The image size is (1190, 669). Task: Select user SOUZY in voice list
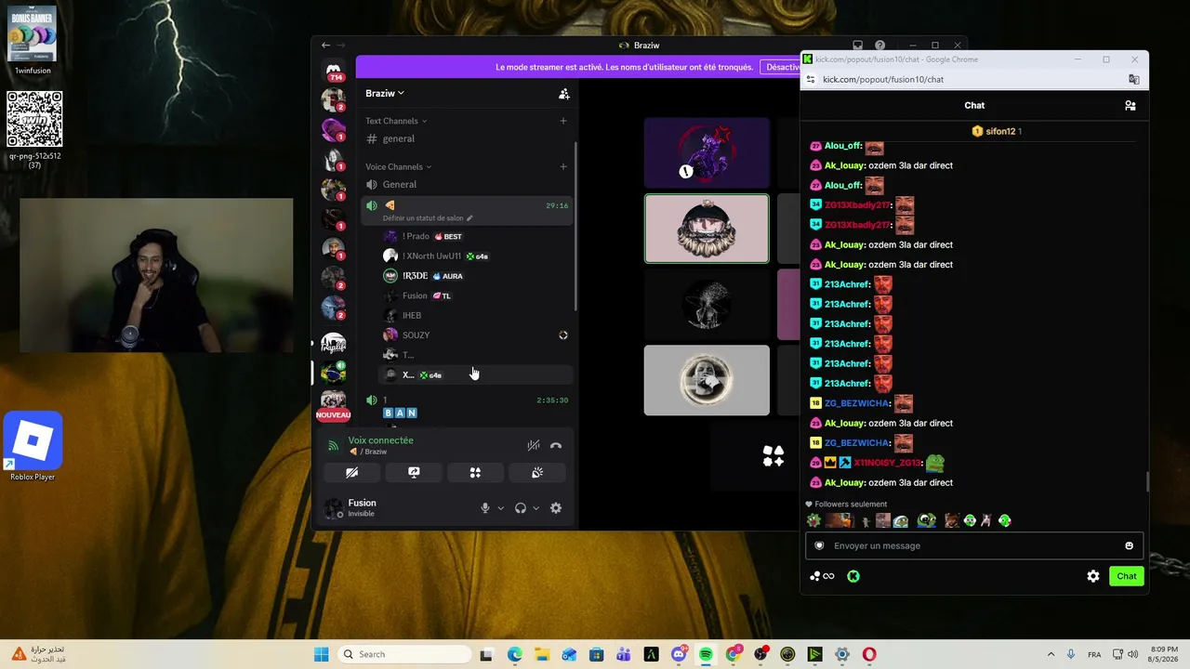[x=476, y=335]
